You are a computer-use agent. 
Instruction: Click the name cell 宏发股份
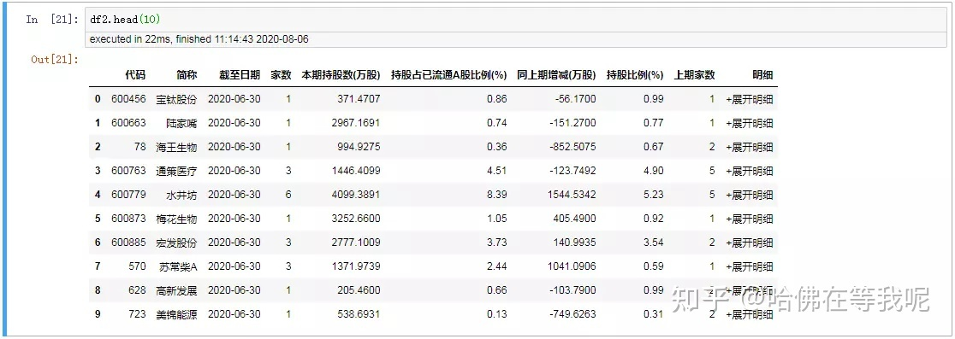coord(176,243)
